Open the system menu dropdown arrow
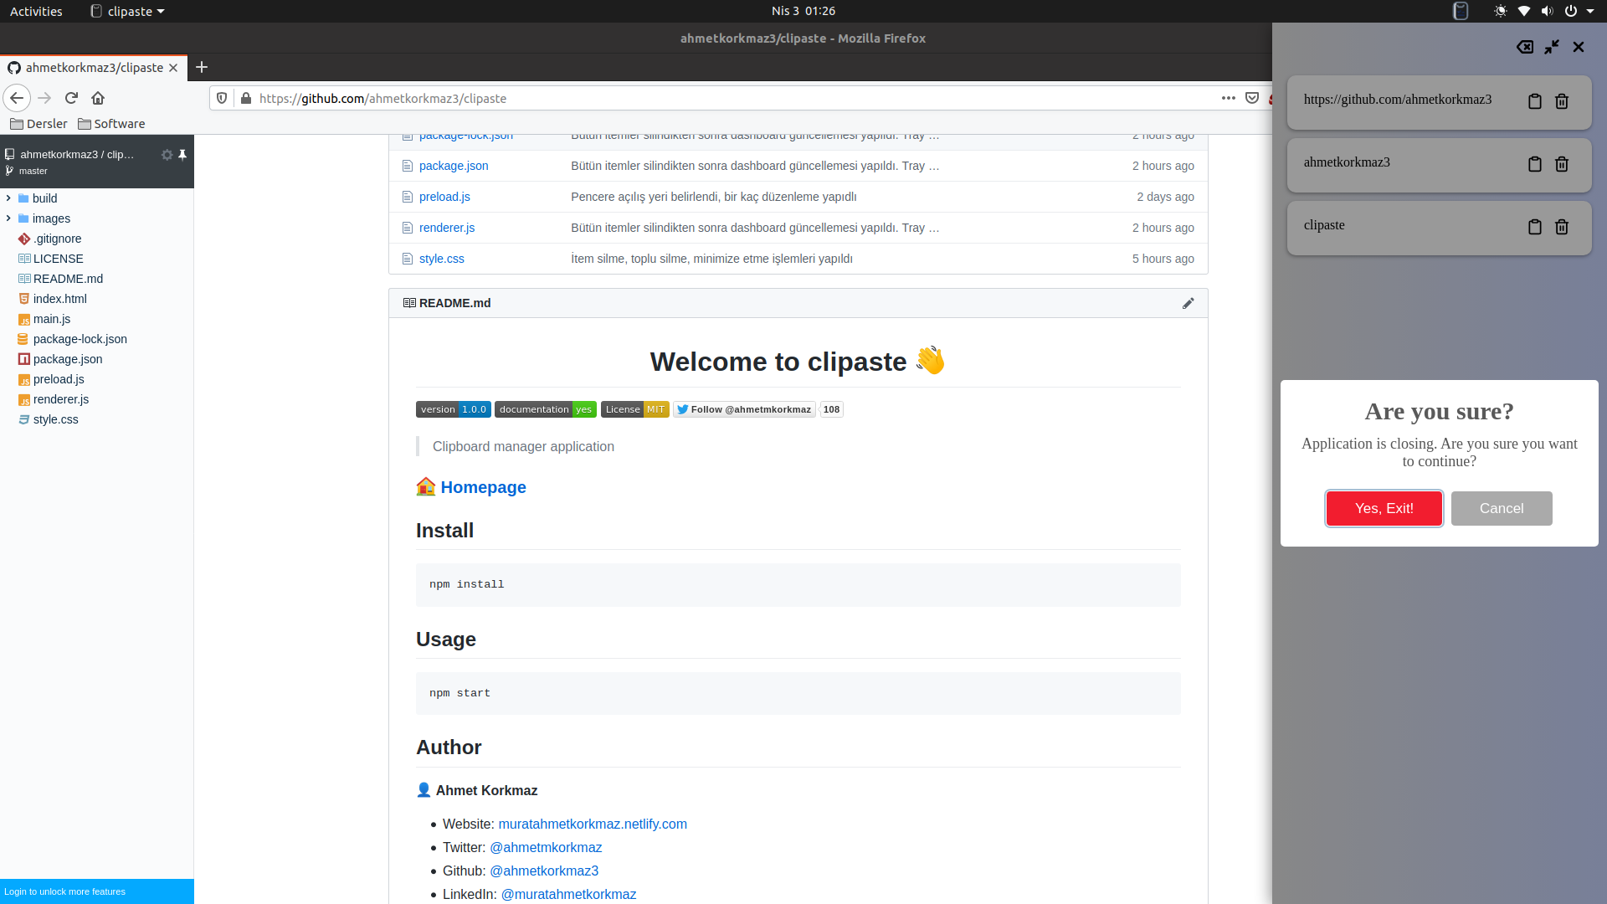 (x=1590, y=11)
